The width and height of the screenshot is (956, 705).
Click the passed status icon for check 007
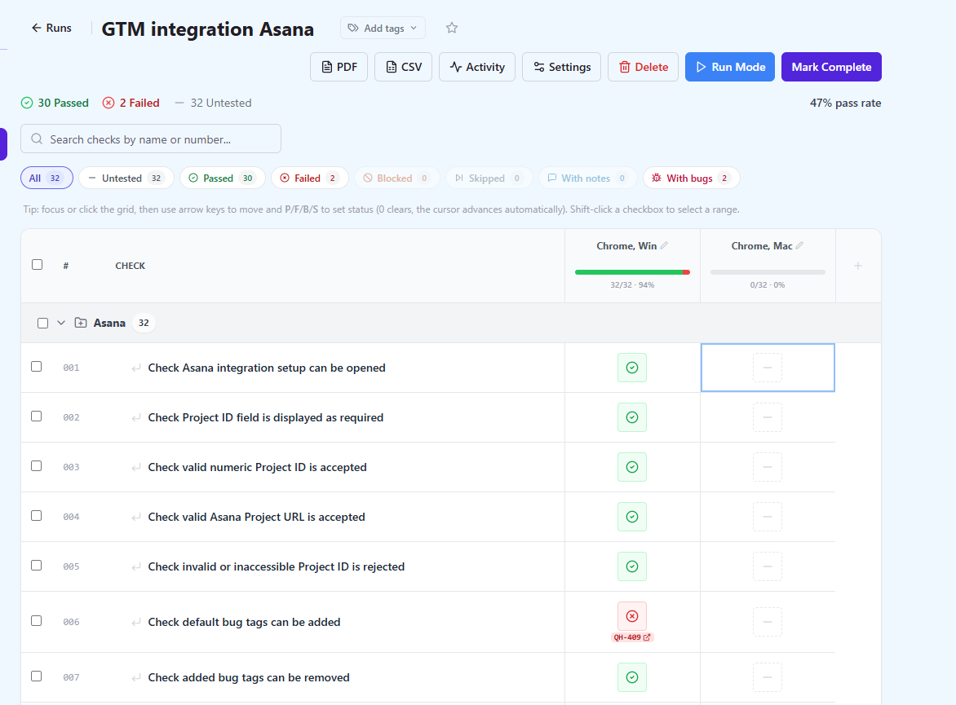[x=632, y=677]
